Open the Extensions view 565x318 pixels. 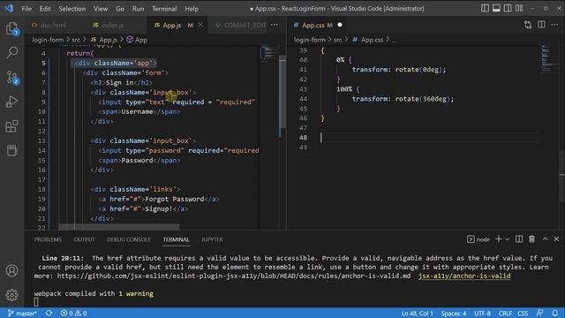point(11,126)
